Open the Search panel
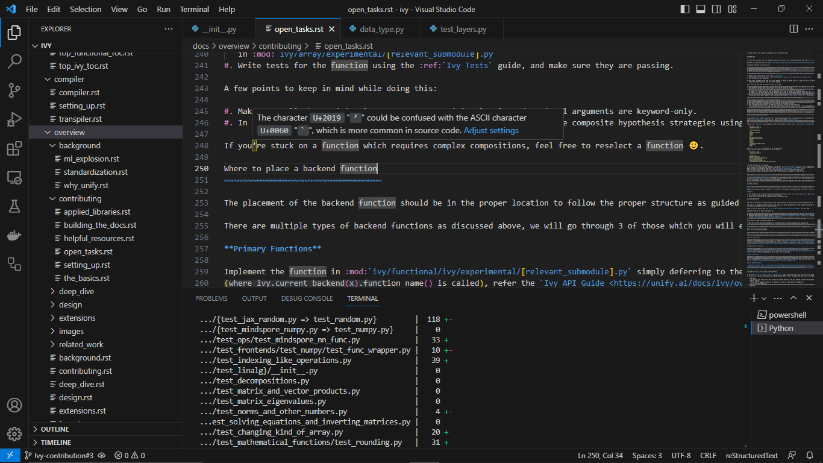 pos(14,61)
